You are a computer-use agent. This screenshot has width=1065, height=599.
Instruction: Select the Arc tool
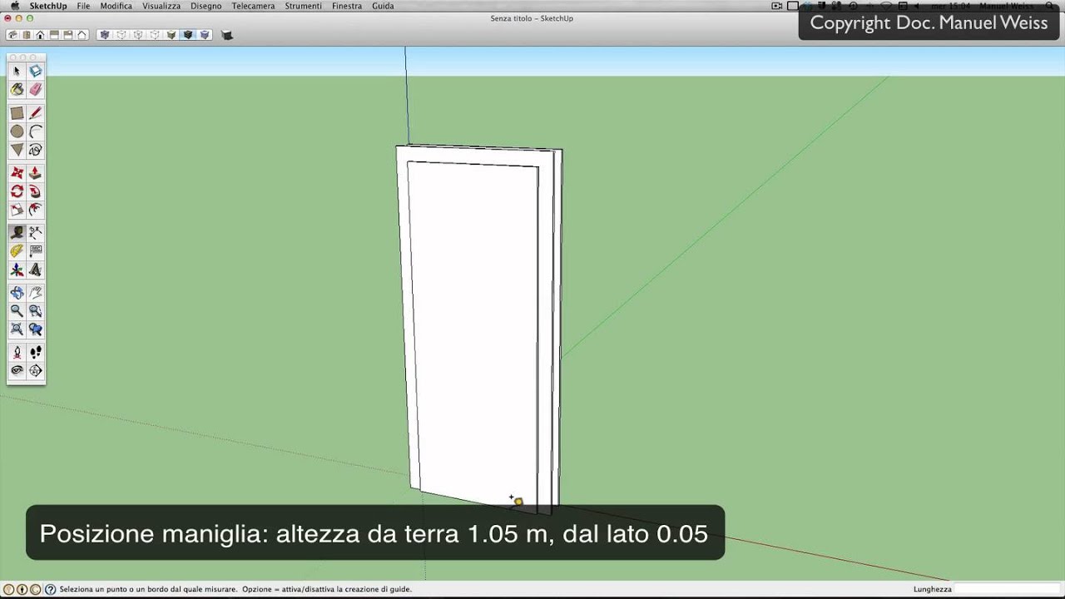point(35,131)
